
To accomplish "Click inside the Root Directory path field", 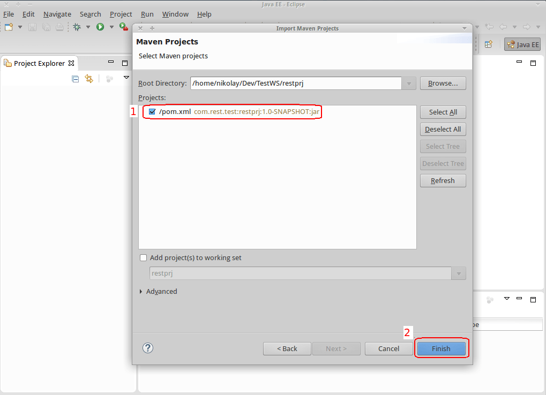I will [x=295, y=83].
